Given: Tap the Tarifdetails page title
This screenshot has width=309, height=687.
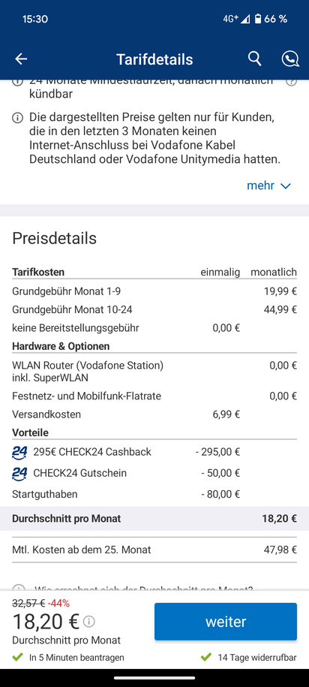Looking at the screenshot, I should pos(154,59).
